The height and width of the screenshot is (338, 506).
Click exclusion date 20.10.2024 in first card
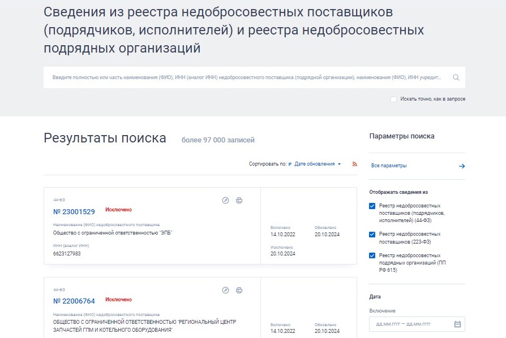[282, 254]
